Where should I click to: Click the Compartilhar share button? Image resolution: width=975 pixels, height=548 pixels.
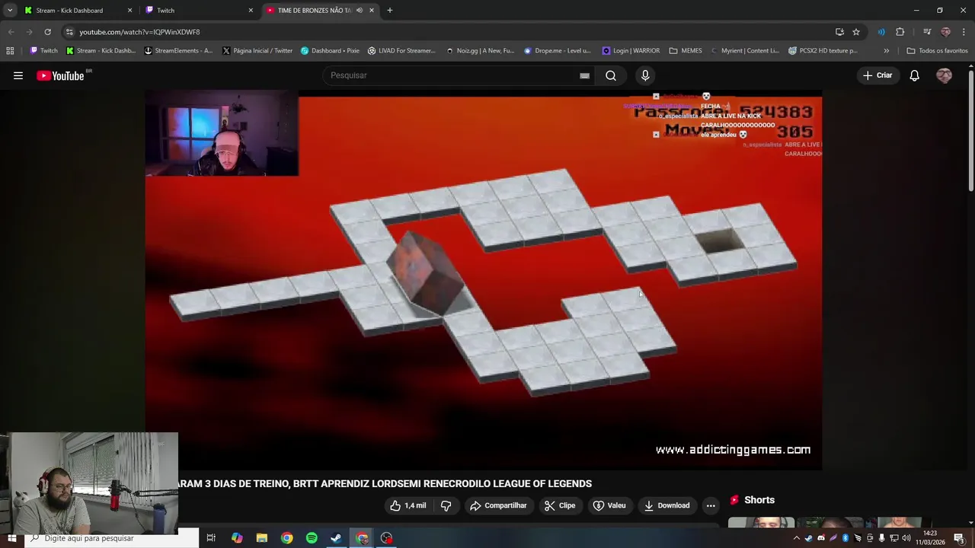pyautogui.click(x=498, y=505)
